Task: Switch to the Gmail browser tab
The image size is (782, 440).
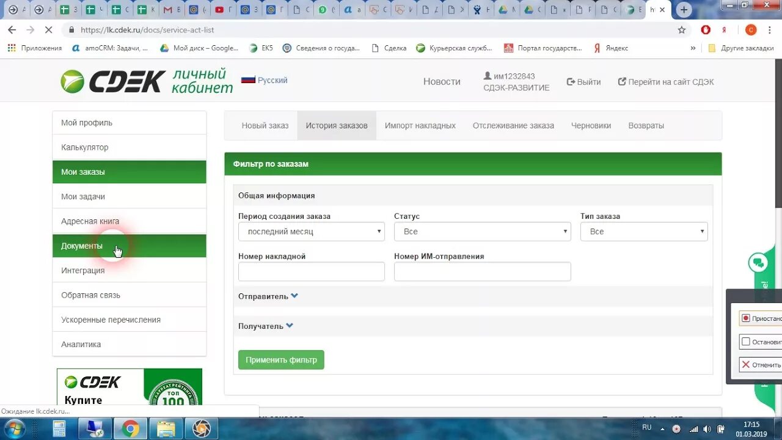Action: point(168,10)
